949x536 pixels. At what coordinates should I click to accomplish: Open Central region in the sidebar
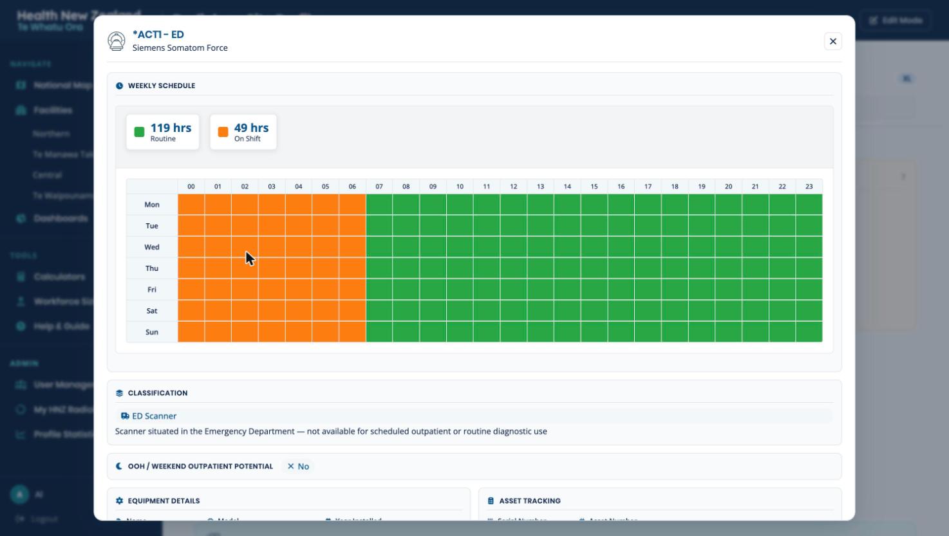47,175
